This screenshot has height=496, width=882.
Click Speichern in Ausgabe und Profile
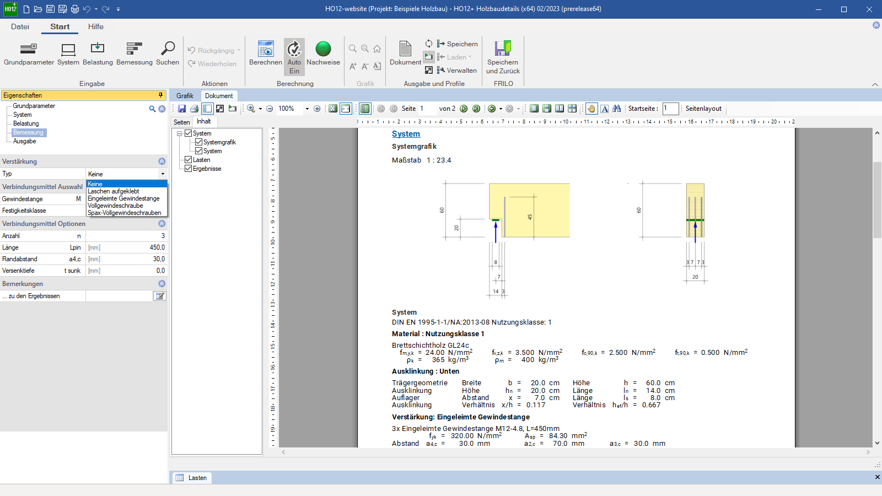(x=457, y=44)
